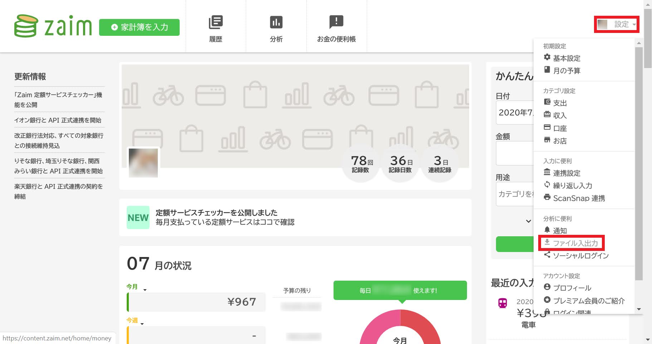Viewport: 652px width, 344px height.
Task: Select the gear icon beside 基本設定
Action: coord(547,58)
